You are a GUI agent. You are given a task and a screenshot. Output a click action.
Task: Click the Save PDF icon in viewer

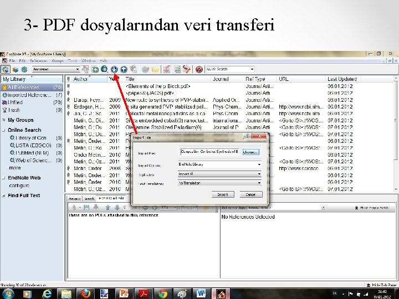click(x=86, y=208)
